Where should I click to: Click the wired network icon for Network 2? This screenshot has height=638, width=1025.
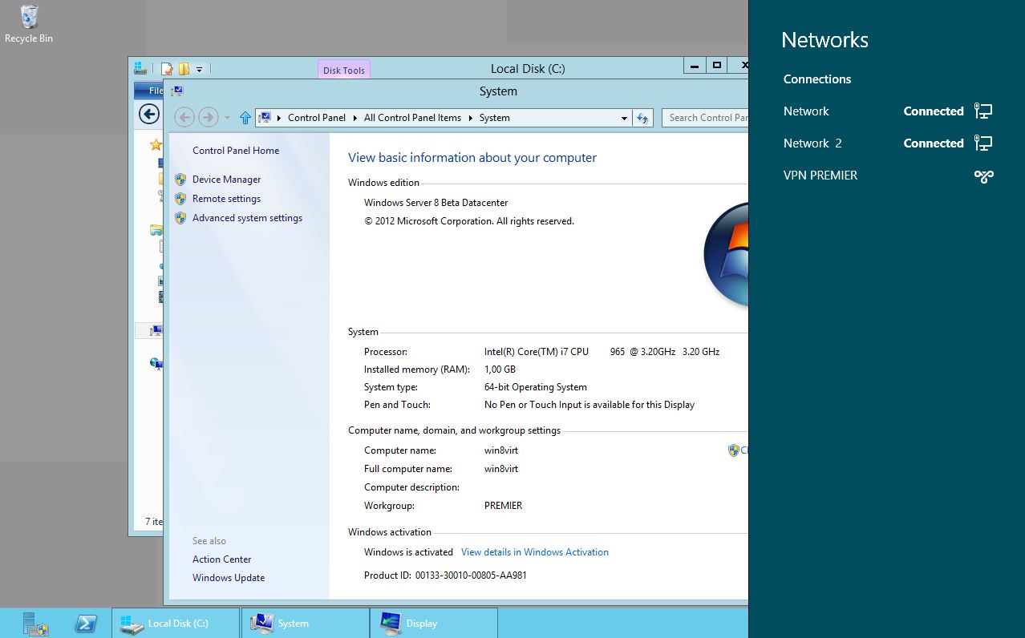(983, 143)
